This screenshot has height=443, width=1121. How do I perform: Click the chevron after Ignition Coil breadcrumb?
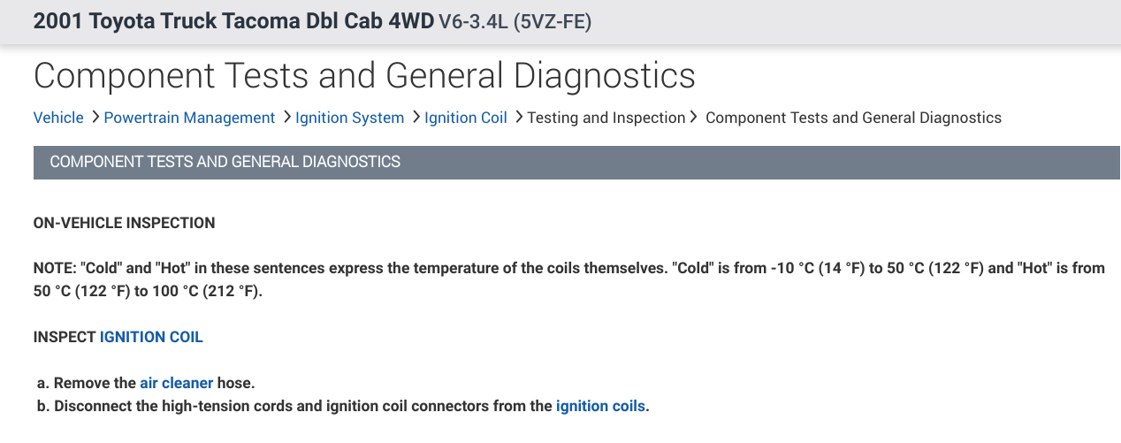tap(518, 118)
